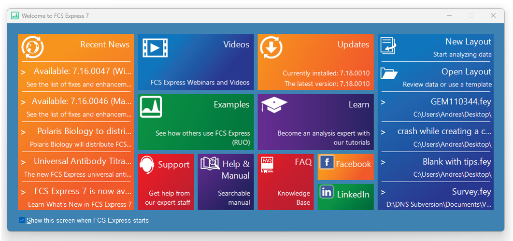513x241 pixels.
Task: Click the Examples histogram icon
Action: tap(151, 107)
